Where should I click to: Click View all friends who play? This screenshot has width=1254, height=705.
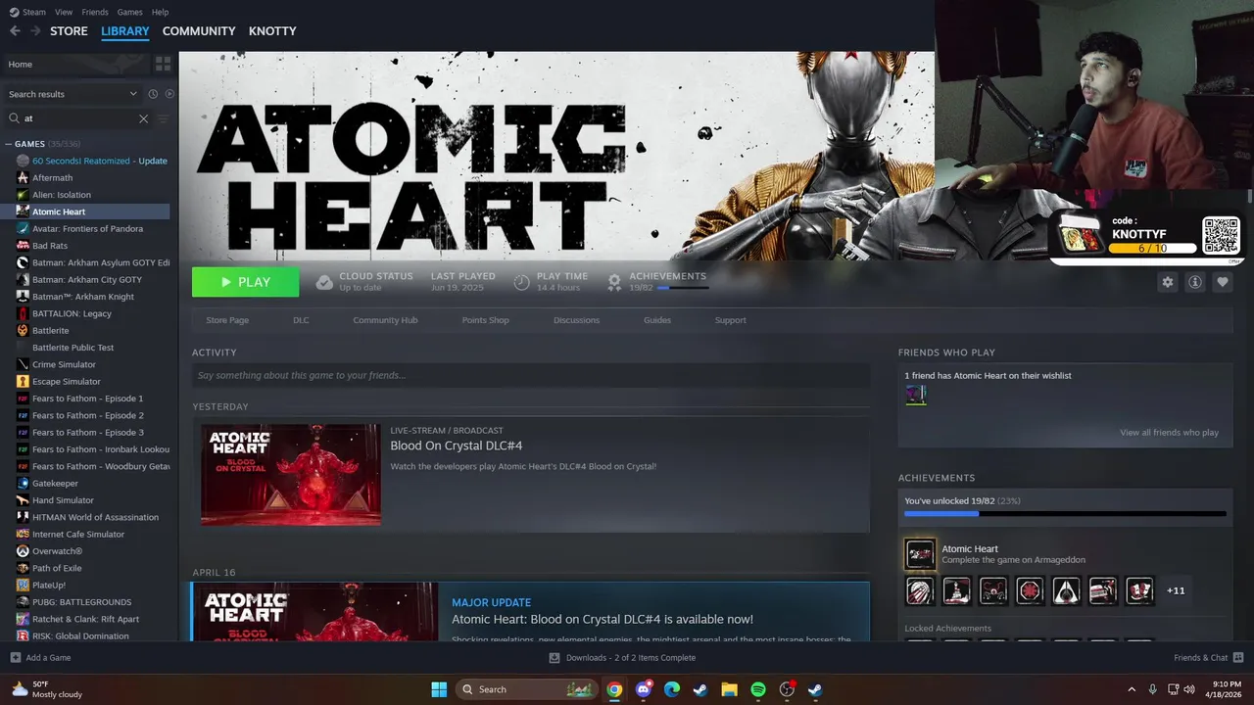[1169, 433]
